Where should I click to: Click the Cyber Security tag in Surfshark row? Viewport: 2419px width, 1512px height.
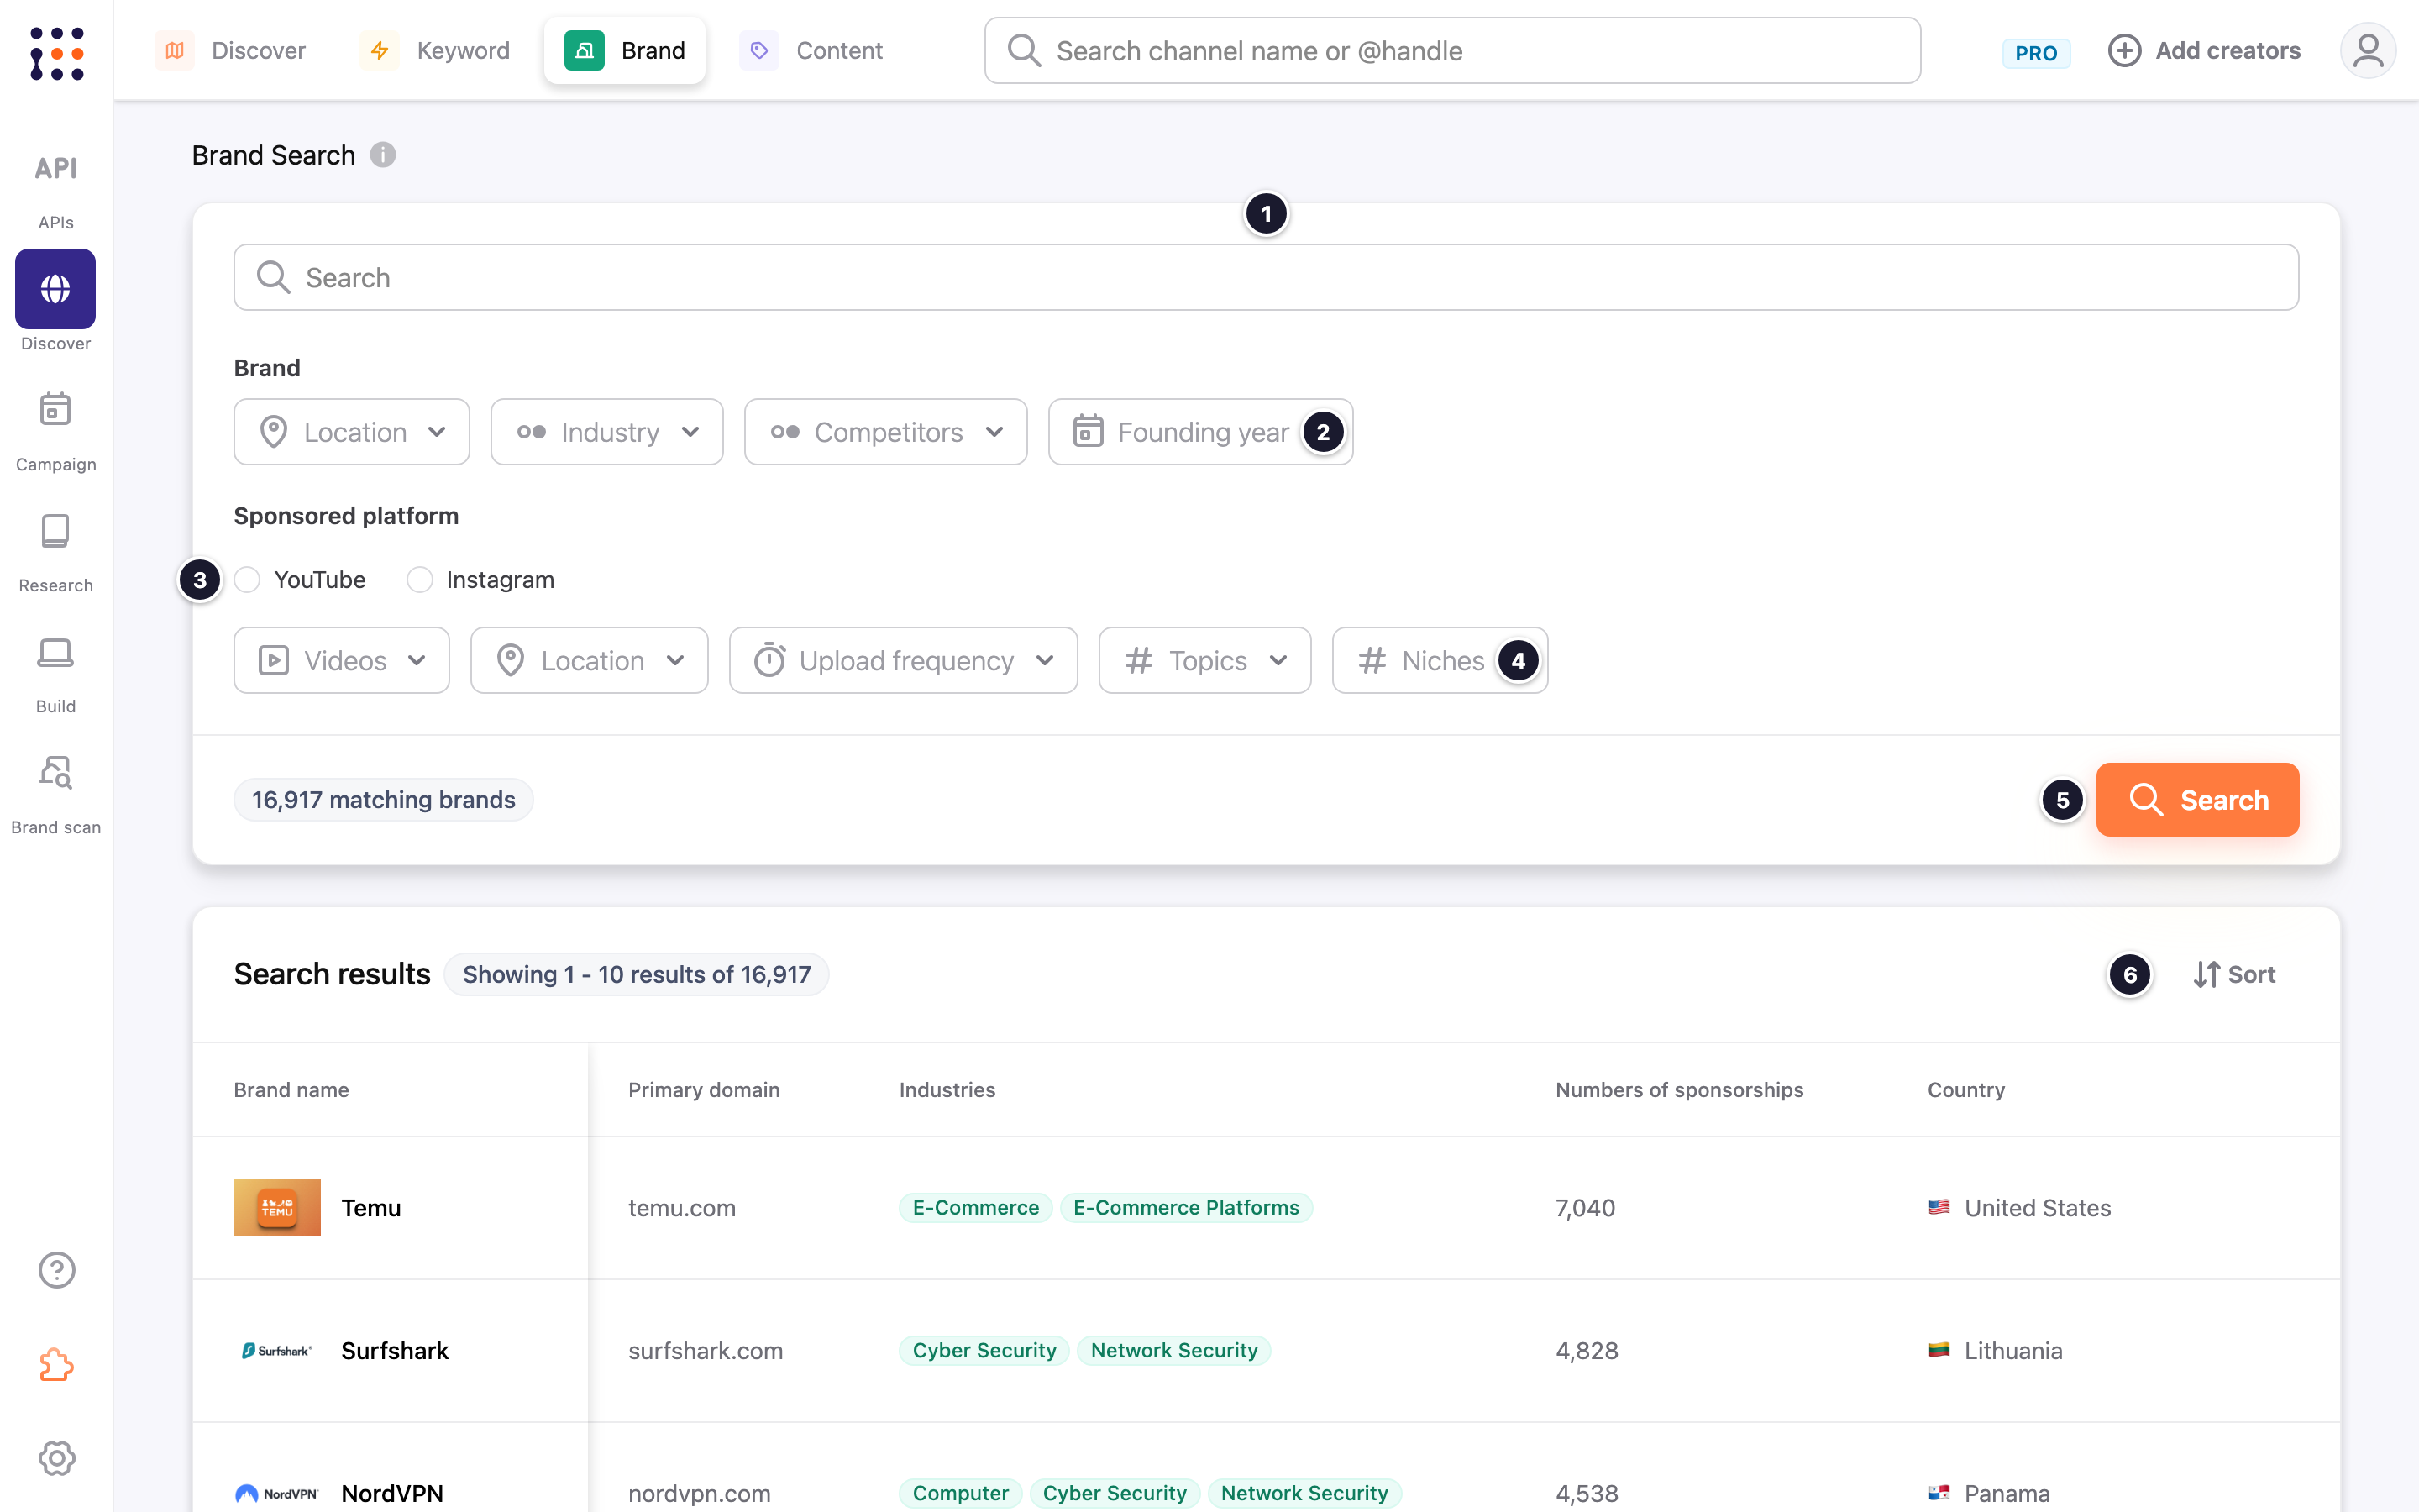click(x=984, y=1350)
